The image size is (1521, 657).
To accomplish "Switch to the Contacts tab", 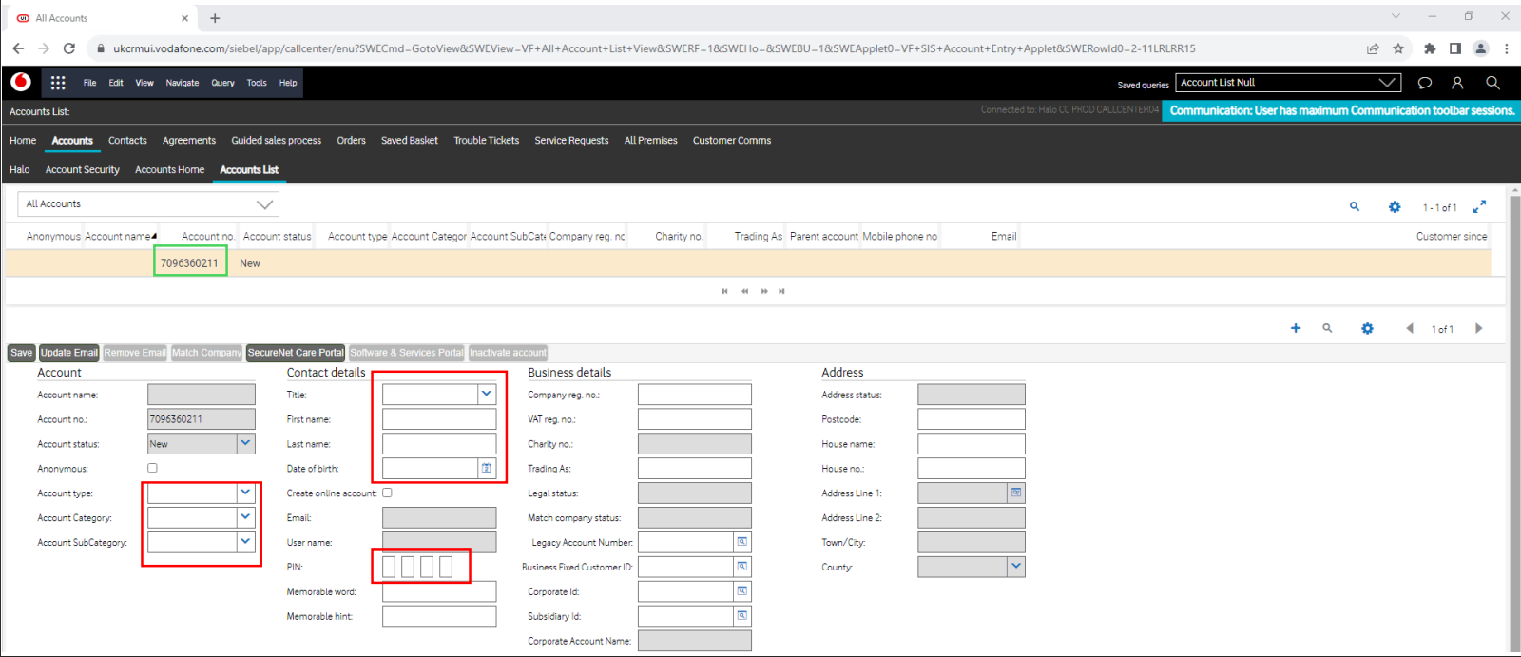I will click(127, 141).
